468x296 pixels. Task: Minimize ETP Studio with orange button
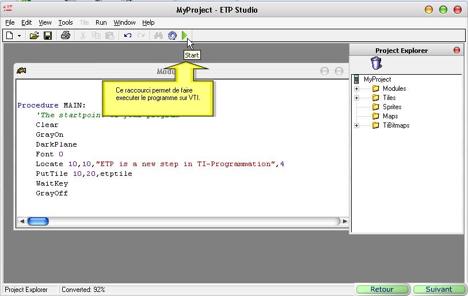[x=429, y=10]
